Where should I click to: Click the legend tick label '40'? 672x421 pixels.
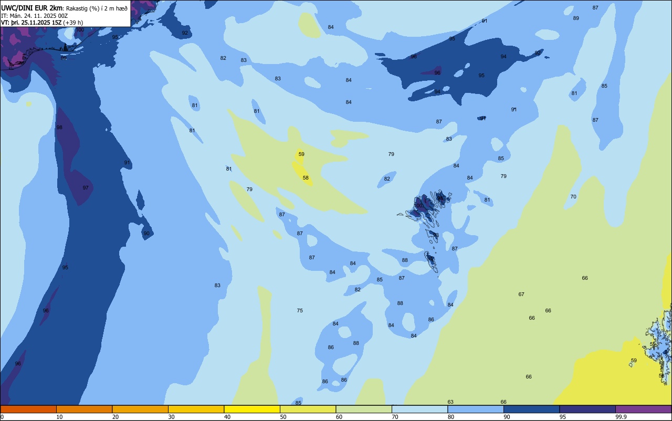tap(227, 417)
